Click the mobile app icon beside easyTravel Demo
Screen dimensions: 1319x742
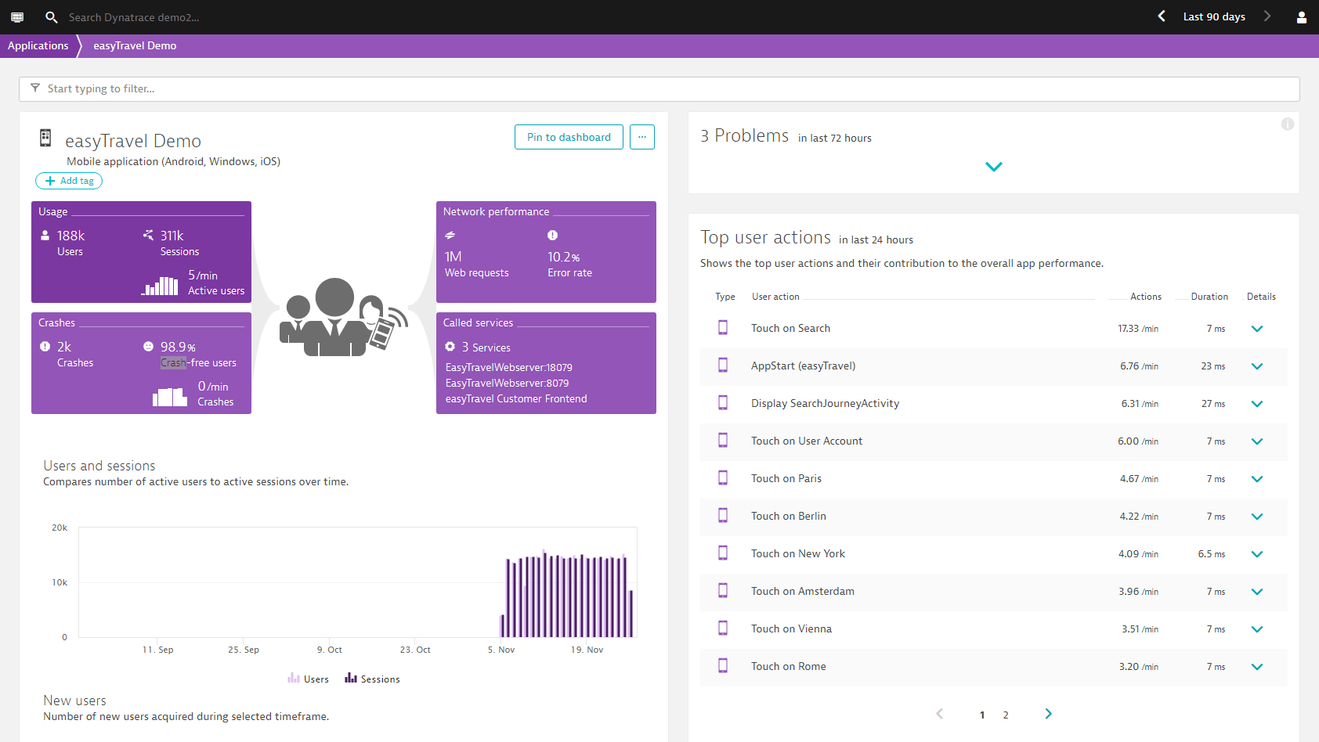pos(45,139)
